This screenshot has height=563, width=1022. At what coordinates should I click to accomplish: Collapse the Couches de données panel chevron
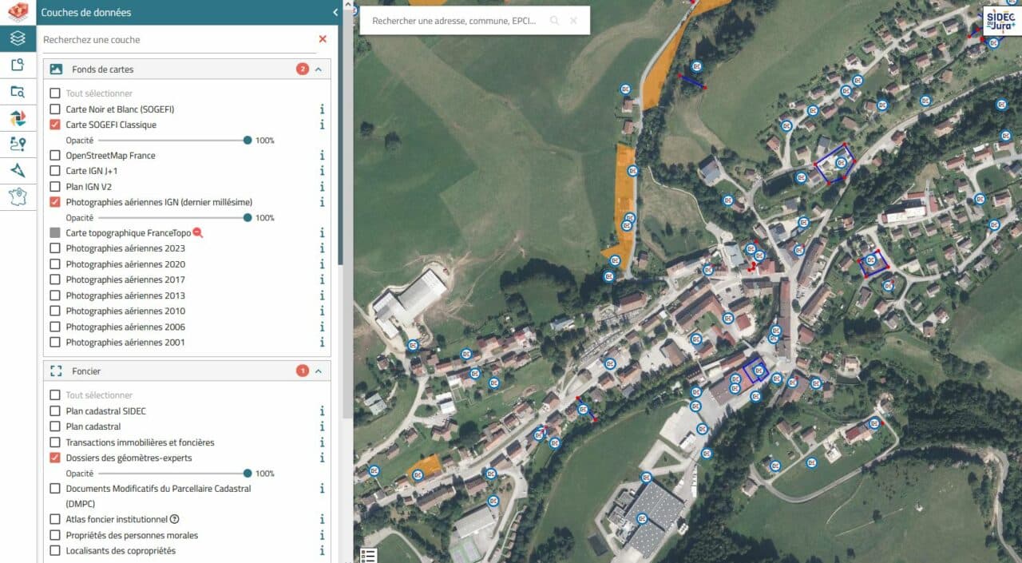point(335,13)
